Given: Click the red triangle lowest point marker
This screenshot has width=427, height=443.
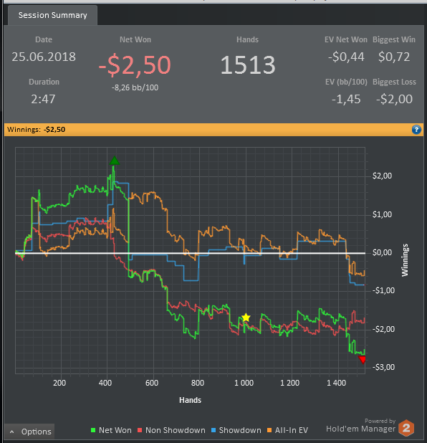Looking at the screenshot, I should [362, 360].
